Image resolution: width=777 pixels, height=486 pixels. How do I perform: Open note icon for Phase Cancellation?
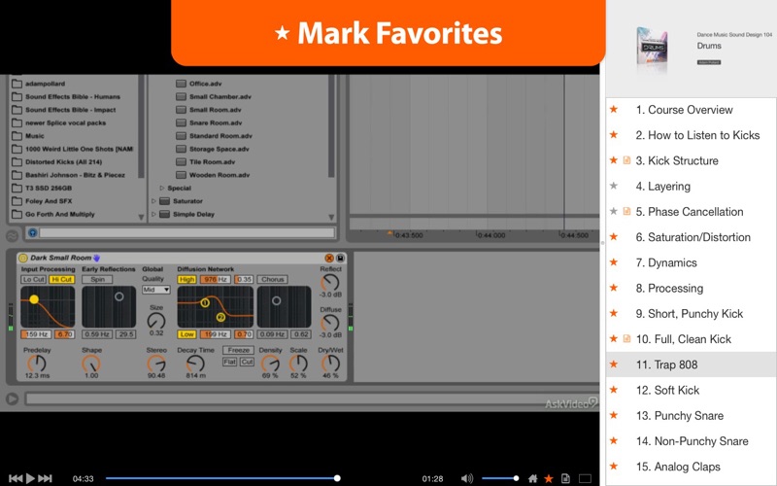(x=626, y=211)
